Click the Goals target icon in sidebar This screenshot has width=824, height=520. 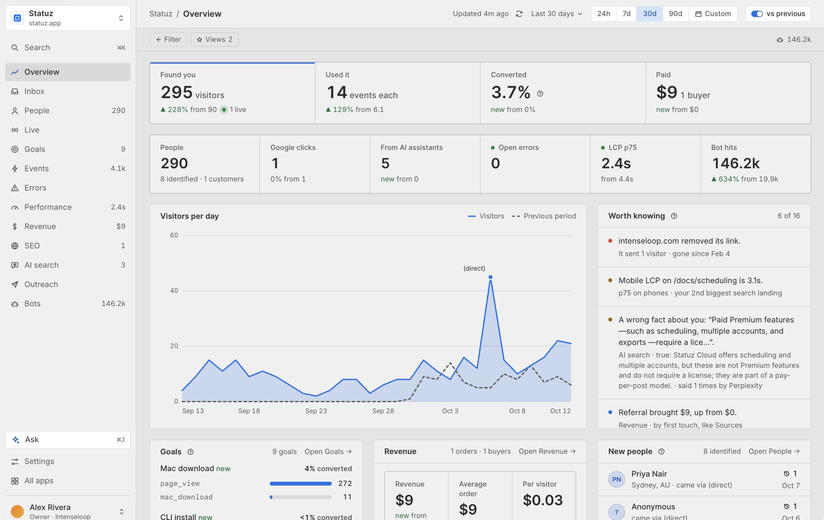pyautogui.click(x=15, y=149)
